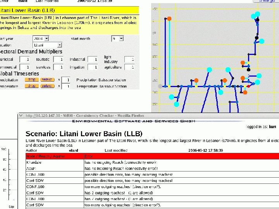Click the 'kurt' logged-in username
The width and height of the screenshot is (279, 209).
(x=272, y=127)
